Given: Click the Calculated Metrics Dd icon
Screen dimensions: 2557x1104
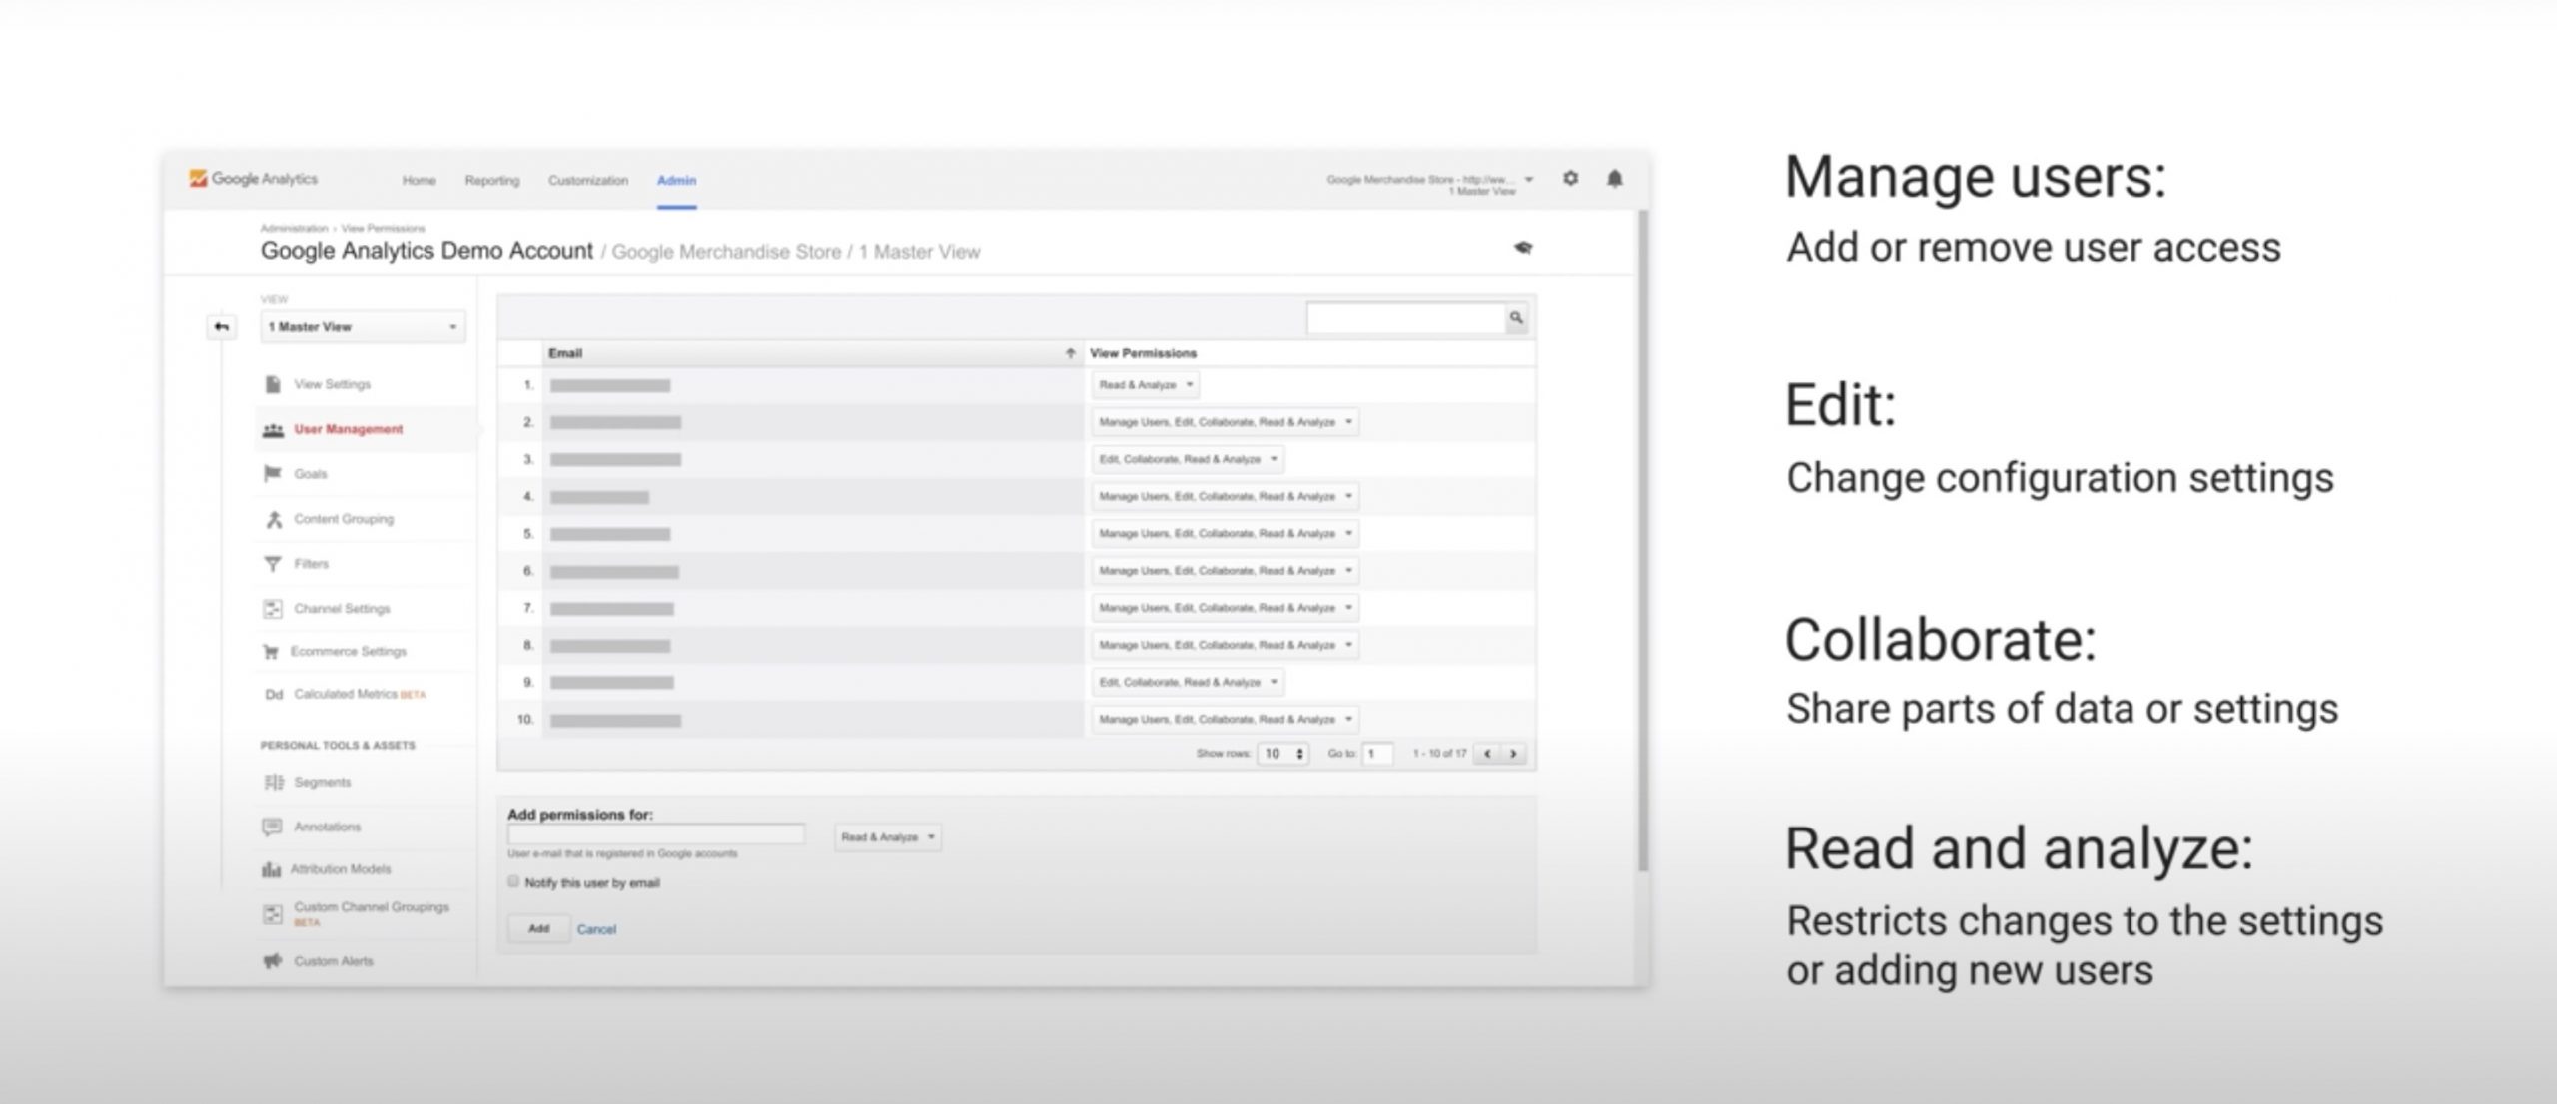Looking at the screenshot, I should [273, 694].
